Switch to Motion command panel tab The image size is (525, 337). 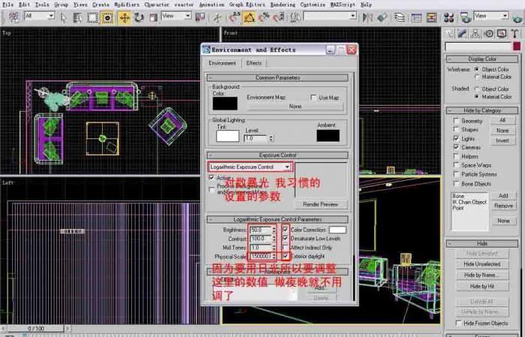[488, 34]
